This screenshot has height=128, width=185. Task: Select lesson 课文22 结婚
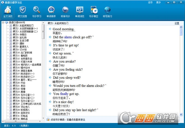tap(19, 89)
